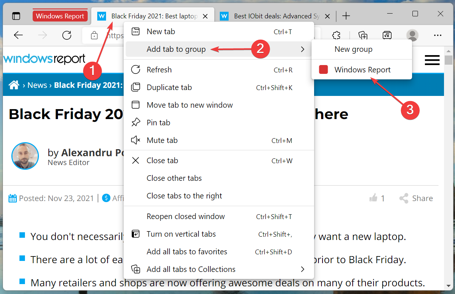Choose Close other tabs

point(219,178)
